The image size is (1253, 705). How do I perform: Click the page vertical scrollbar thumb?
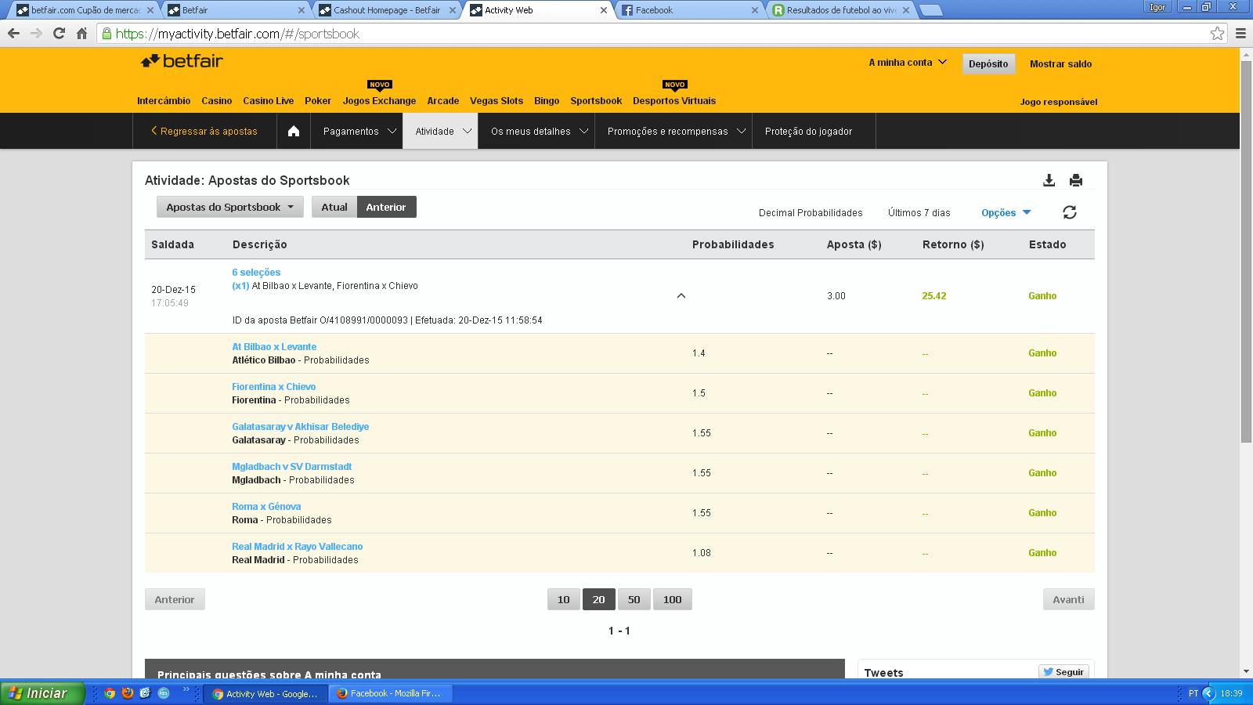point(1246,251)
